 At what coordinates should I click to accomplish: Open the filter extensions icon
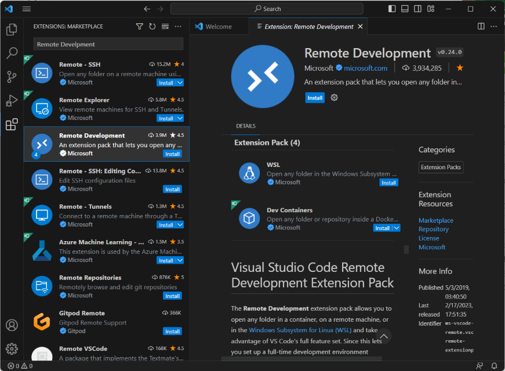[x=139, y=26]
